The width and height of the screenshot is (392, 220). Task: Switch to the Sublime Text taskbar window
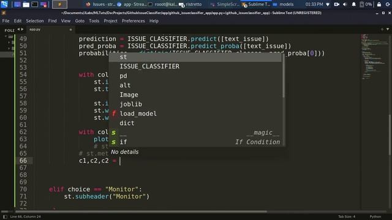[x=256, y=4]
